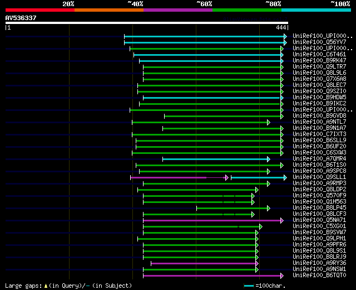Select the UniRef100_A9PFR6 label
Viewport: 356px width, 290px height.
coord(319,245)
